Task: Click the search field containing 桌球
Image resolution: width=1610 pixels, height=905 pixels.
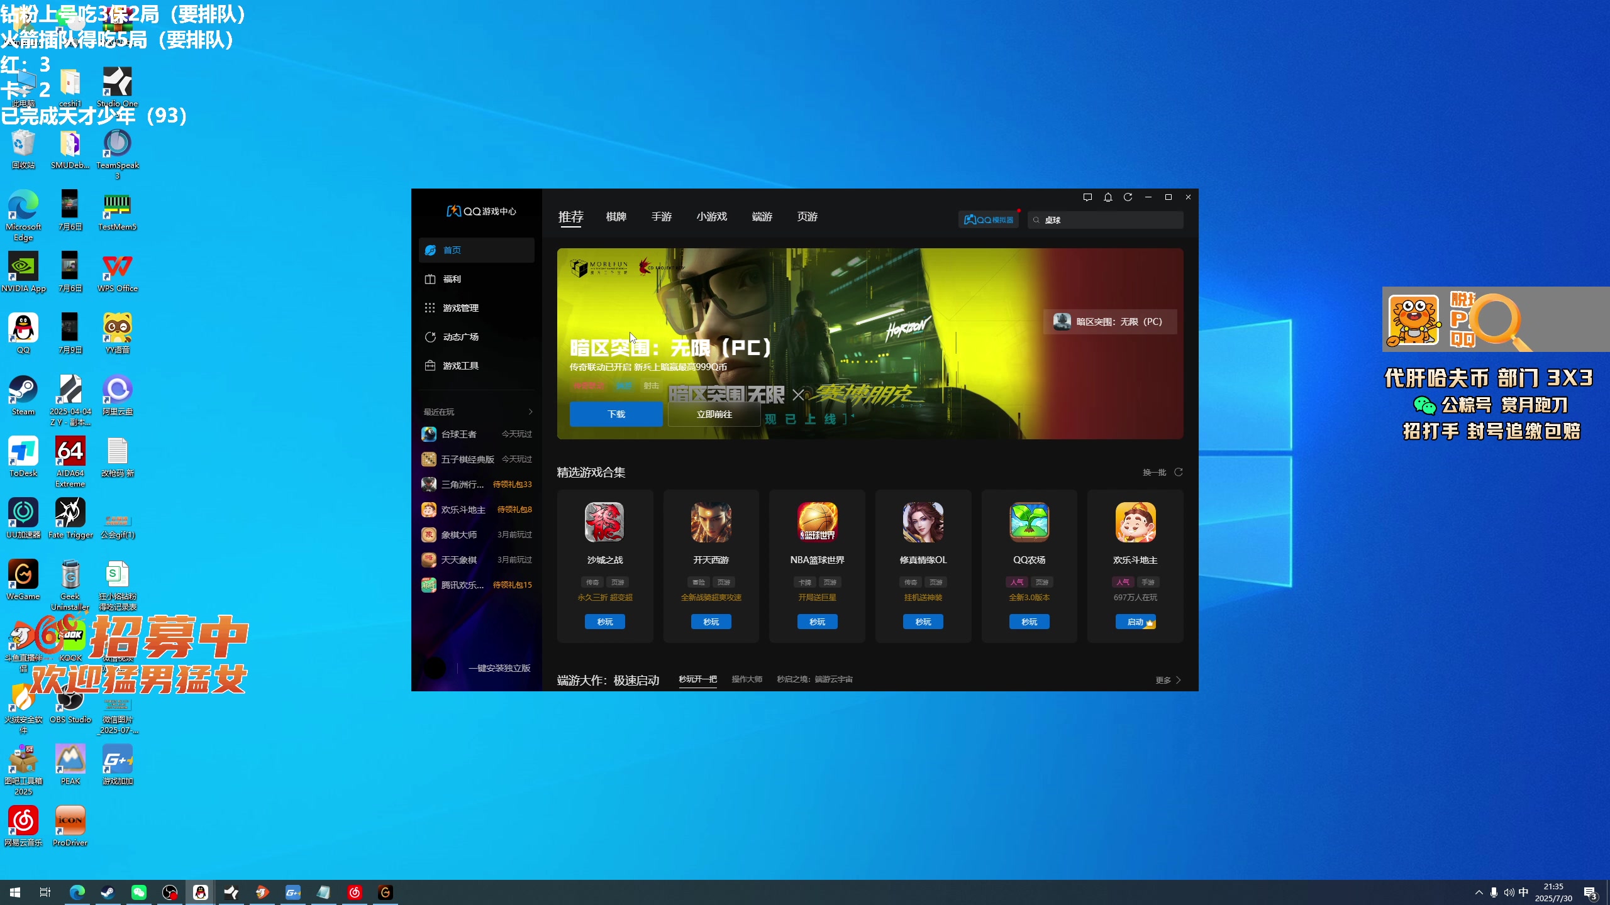Action: click(x=1106, y=220)
